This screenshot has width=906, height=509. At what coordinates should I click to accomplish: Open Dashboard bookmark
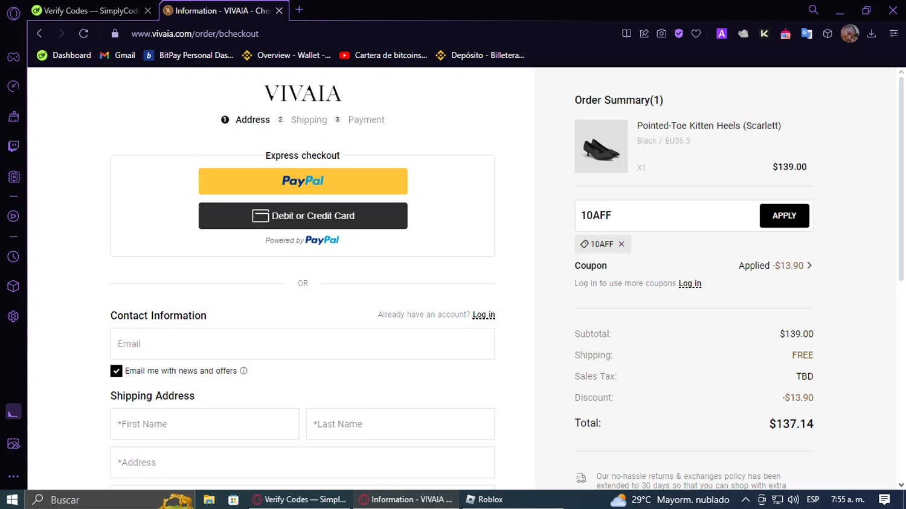(x=64, y=56)
